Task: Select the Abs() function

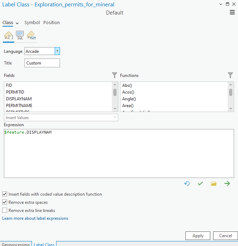Action: pos(127,85)
